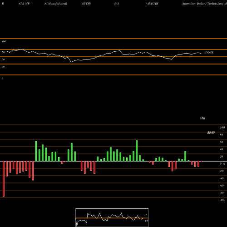Click the 50 level label on RSI panel
This screenshot has height=227, width=227.
[3, 59]
